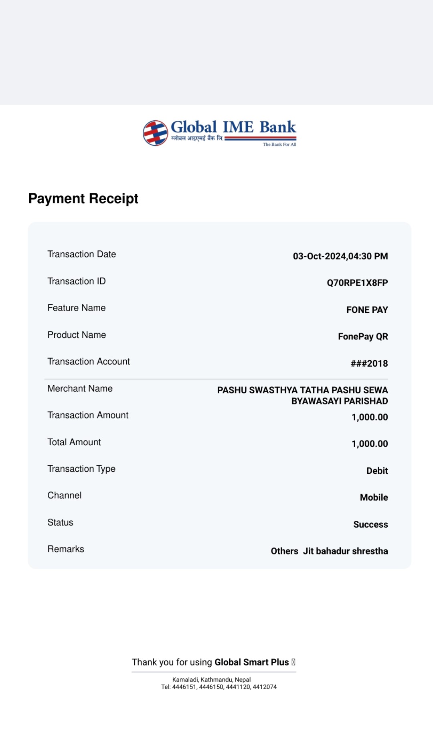Click the Debit transaction type value

pyautogui.click(x=377, y=471)
